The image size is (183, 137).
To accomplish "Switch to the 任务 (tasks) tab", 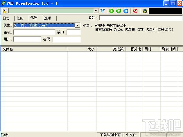I will click(x=20, y=18).
